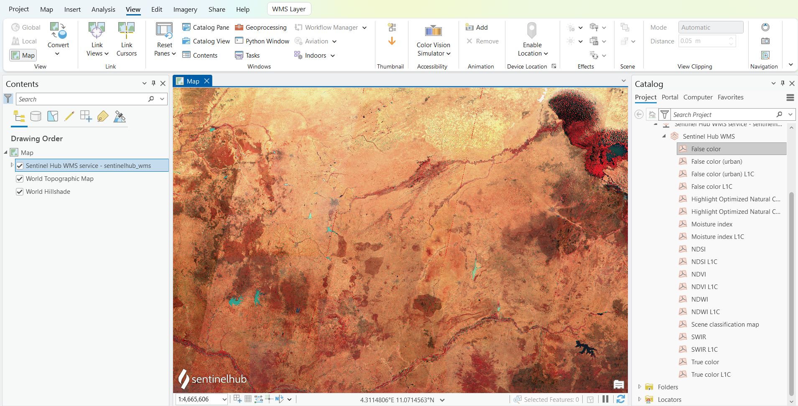Open the Portal tab in Catalog
The image size is (798, 406).
click(670, 97)
